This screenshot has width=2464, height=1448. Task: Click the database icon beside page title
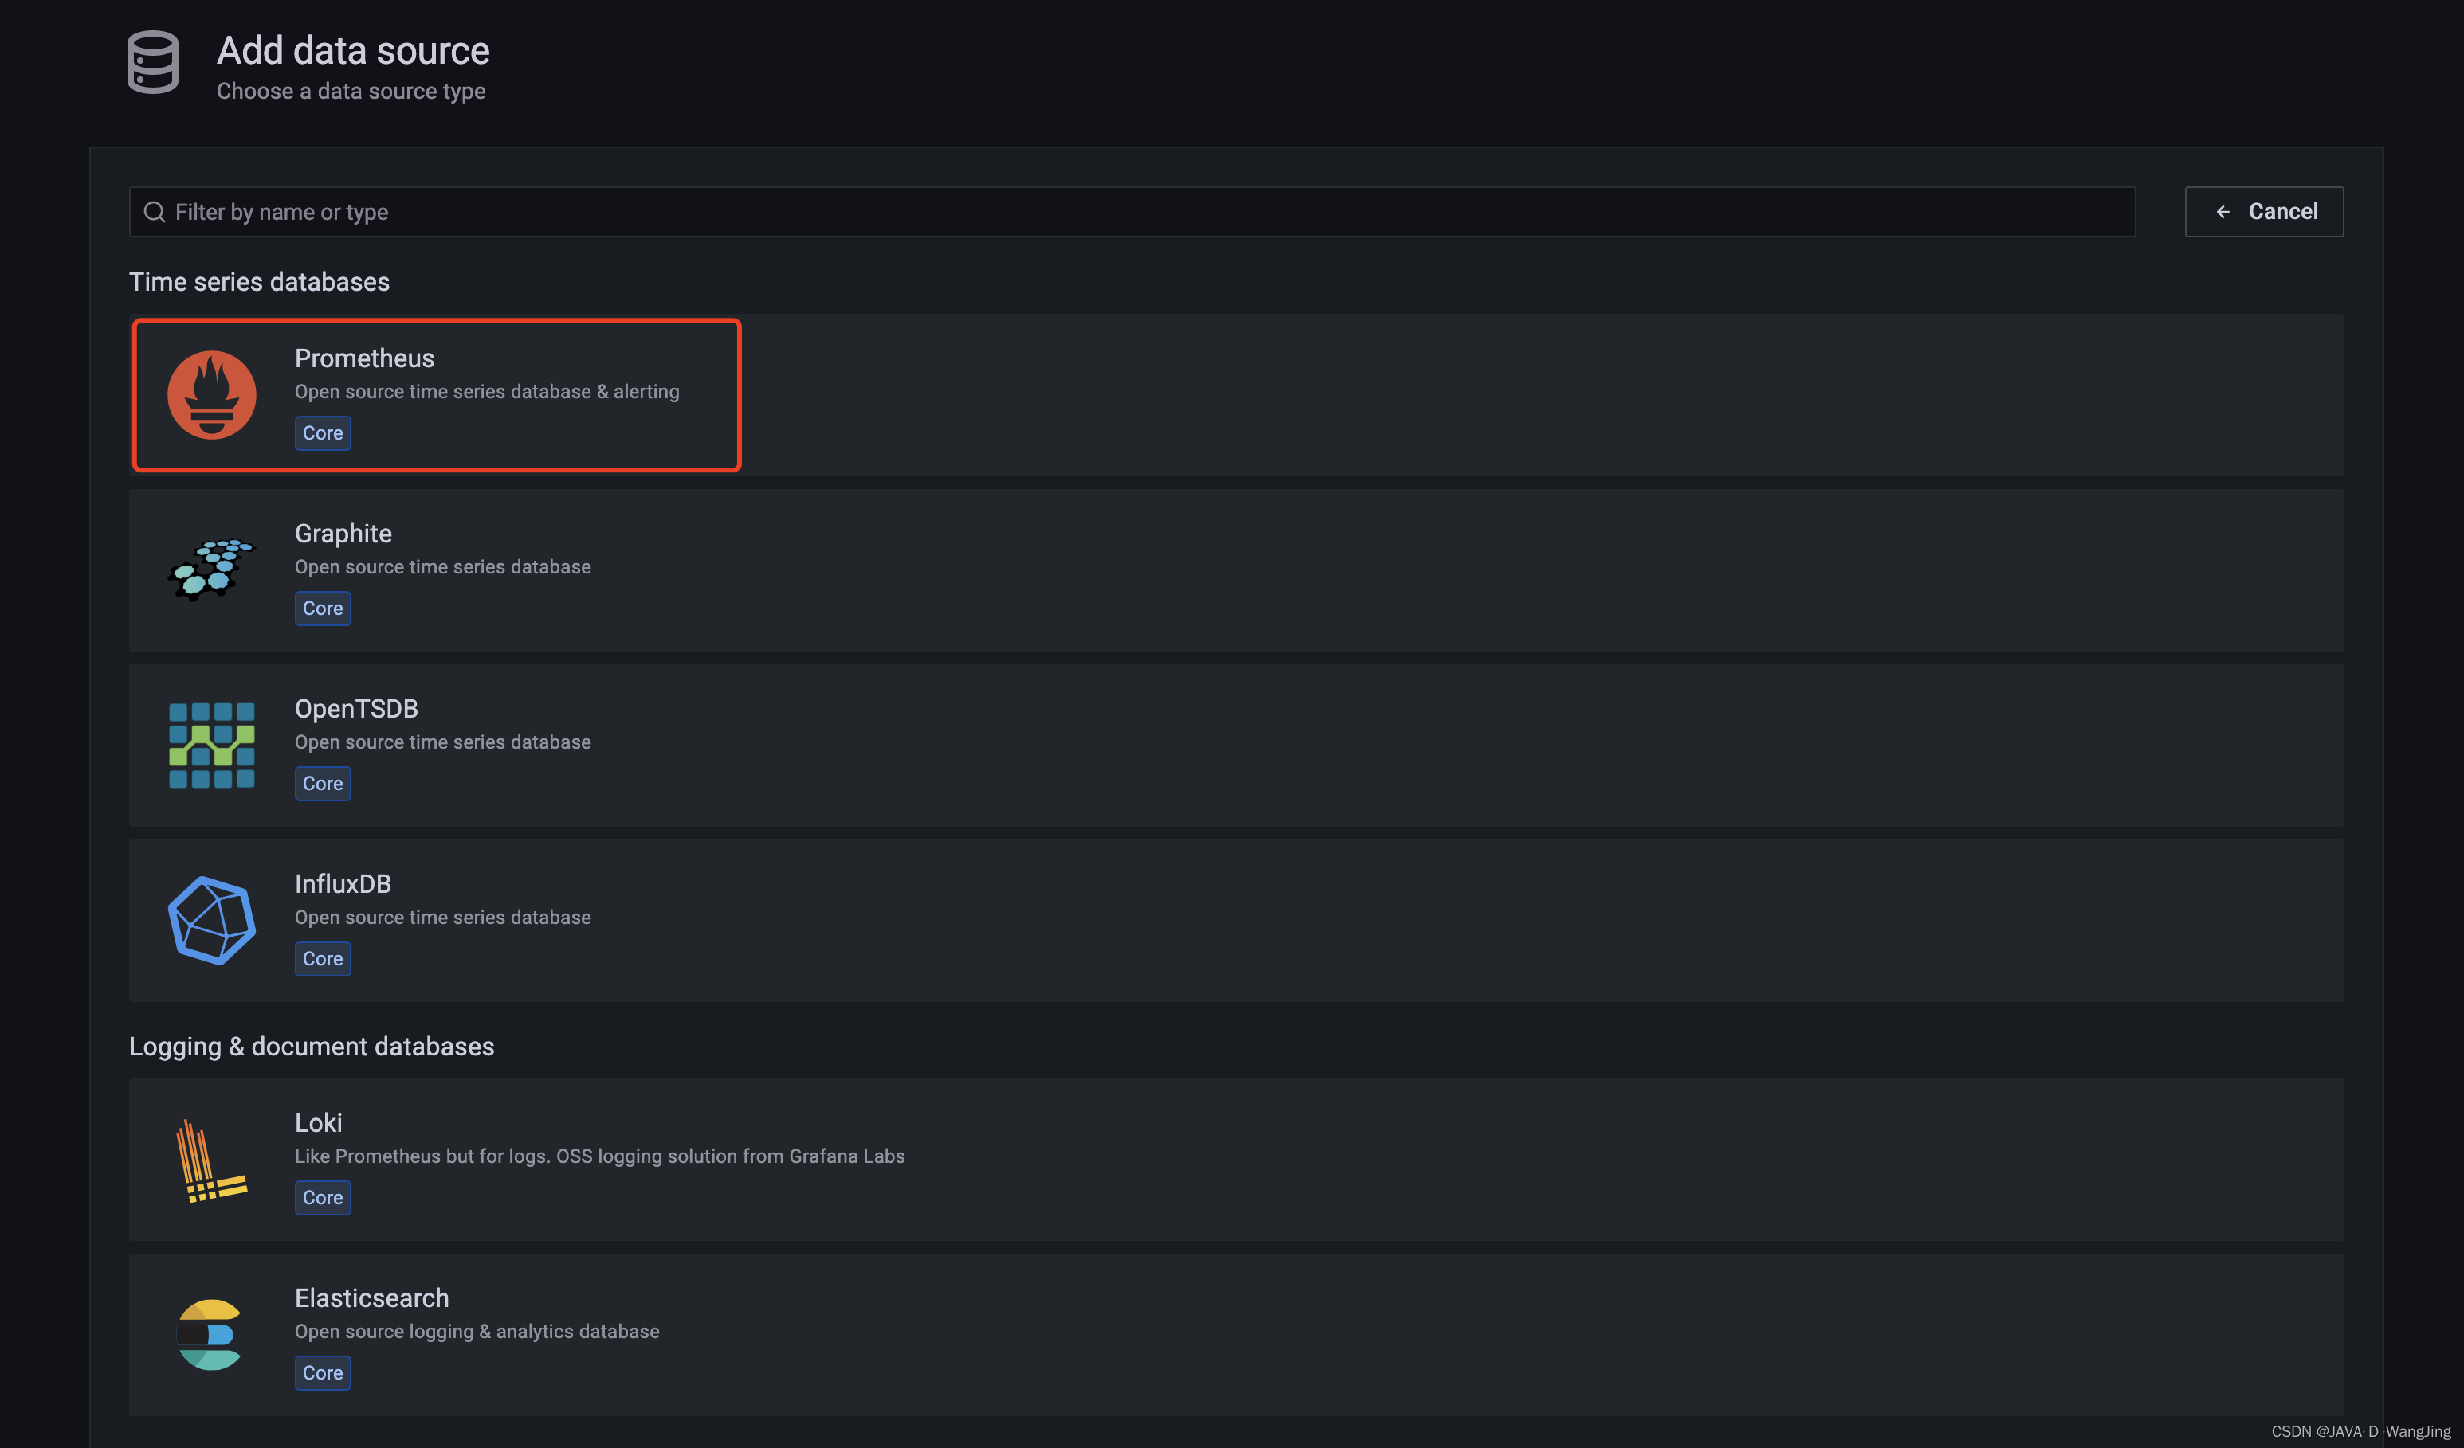coord(152,63)
